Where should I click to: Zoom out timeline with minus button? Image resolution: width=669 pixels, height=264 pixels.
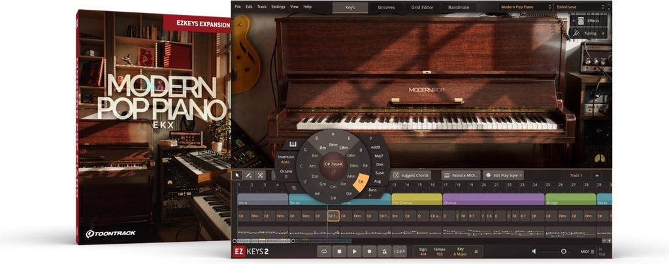point(604,241)
